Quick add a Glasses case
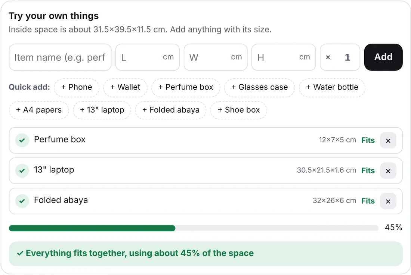 pos(260,87)
